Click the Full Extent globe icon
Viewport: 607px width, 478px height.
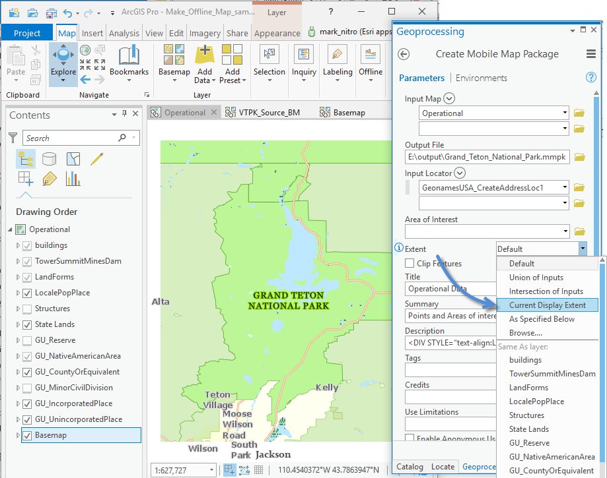coord(85,50)
